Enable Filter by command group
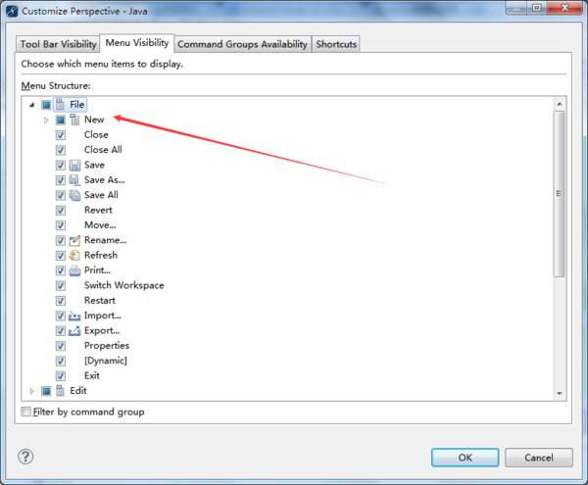The height and width of the screenshot is (485, 588). (25, 412)
